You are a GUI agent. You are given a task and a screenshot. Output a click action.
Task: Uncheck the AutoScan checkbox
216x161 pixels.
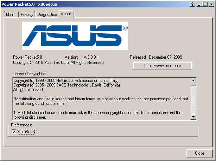[14, 131]
